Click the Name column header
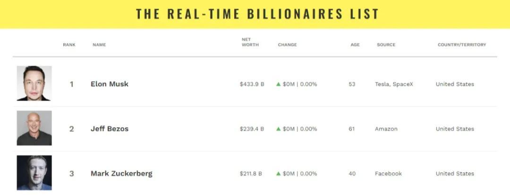 coord(99,45)
